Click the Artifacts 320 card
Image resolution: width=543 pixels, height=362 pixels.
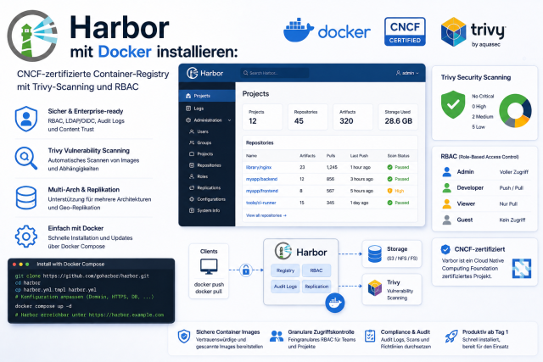pyautogui.click(x=353, y=117)
